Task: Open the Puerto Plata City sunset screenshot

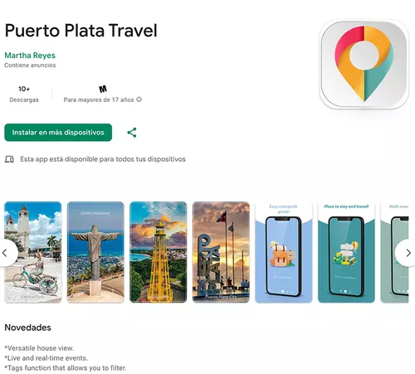Action: coord(221,252)
